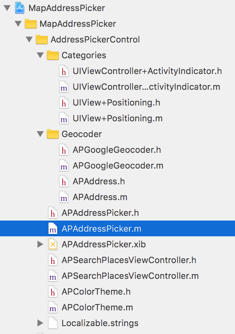The image size is (235, 334).
Task: Select the highlighted APAddressPicker.m row
Action: tap(117, 228)
